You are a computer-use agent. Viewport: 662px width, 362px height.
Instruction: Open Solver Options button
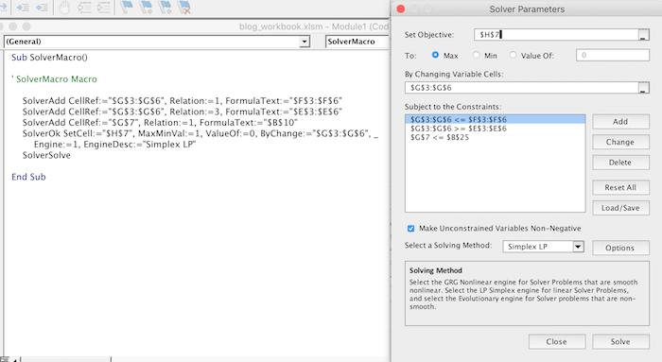(x=620, y=248)
